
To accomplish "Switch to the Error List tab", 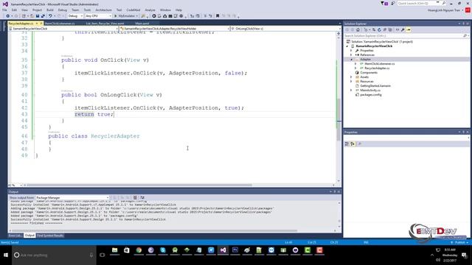I will click(15, 236).
